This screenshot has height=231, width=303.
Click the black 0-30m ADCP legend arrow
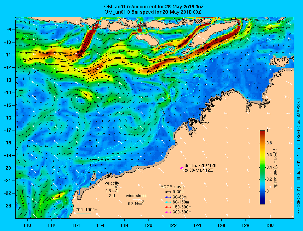(168, 192)
